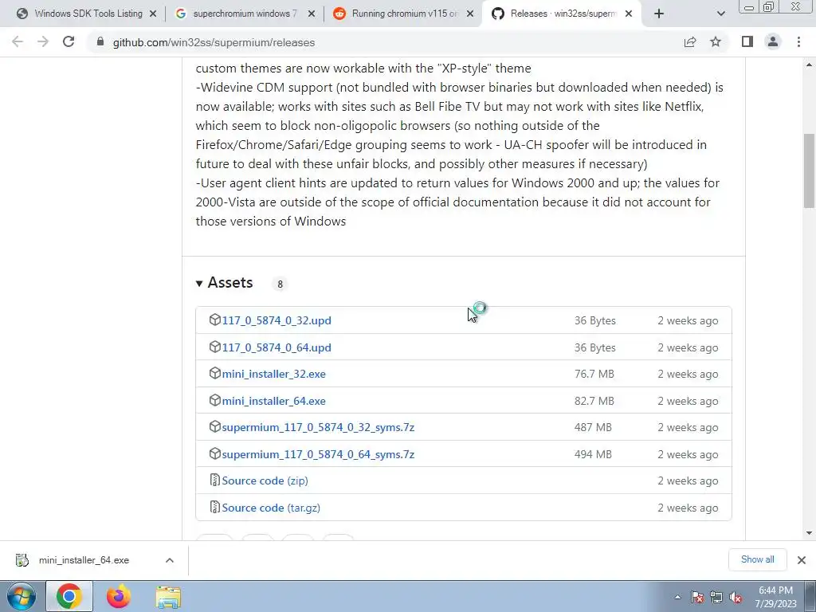Select the Releases win32ss/supermium tab
The height and width of the screenshot is (612, 816).
point(562,14)
